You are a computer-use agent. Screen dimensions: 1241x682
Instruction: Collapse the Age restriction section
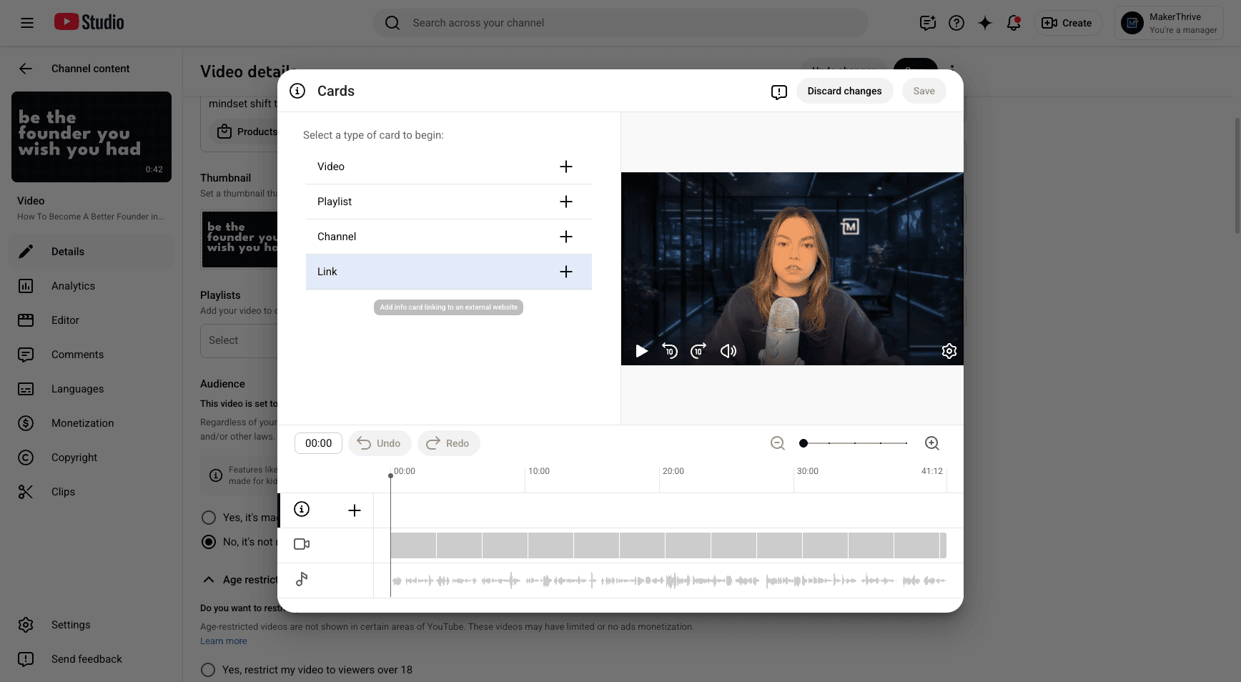[x=209, y=580]
